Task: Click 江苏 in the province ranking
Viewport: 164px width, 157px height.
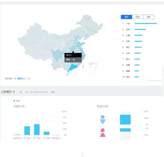Action: [x=128, y=41]
